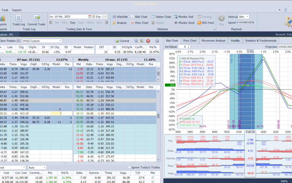Adjust the playback Speed slider
The width and height of the screenshot is (292, 183).
pos(245,23)
